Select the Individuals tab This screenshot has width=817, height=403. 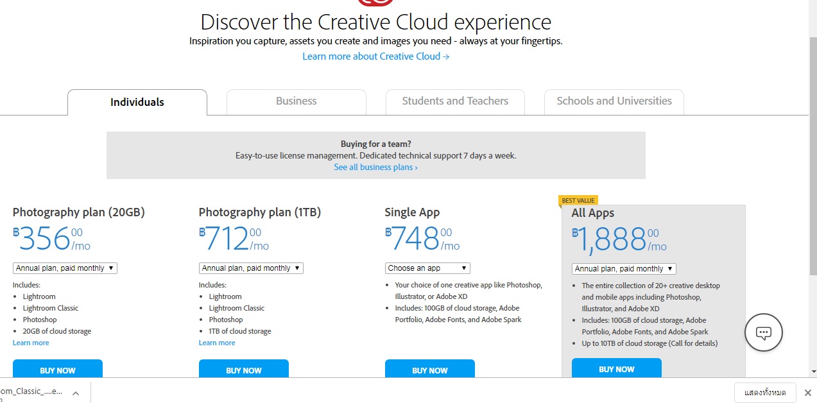click(137, 102)
